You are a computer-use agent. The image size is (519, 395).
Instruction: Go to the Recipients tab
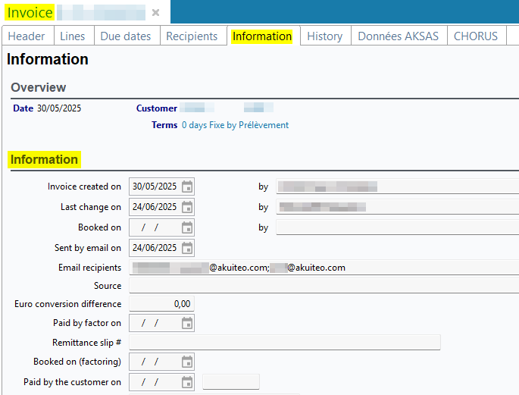pos(192,36)
